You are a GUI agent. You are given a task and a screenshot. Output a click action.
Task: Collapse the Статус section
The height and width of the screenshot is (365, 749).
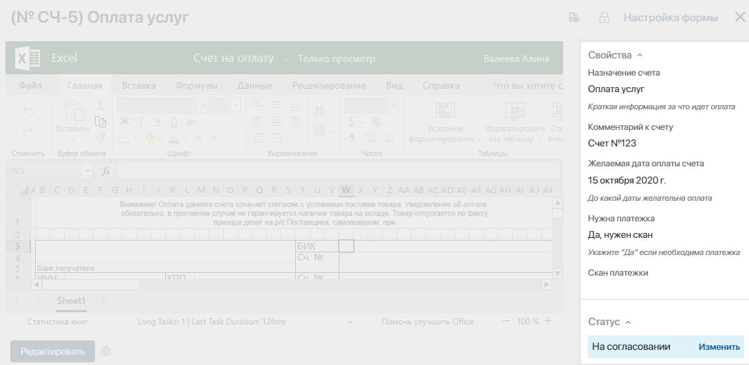click(x=628, y=322)
